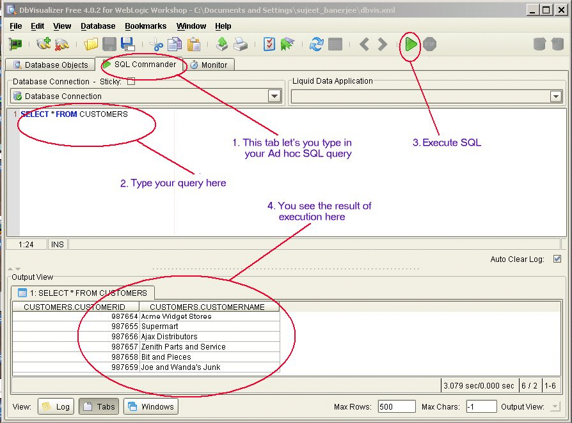This screenshot has width=572, height=423.
Task: Open the Database Connection dropdown
Action: click(274, 96)
